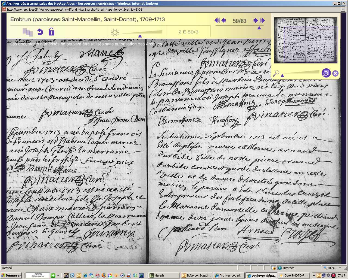Click the rotate/undo arrow icon
The height and width of the screenshot is (279, 348).
[x=40, y=32]
